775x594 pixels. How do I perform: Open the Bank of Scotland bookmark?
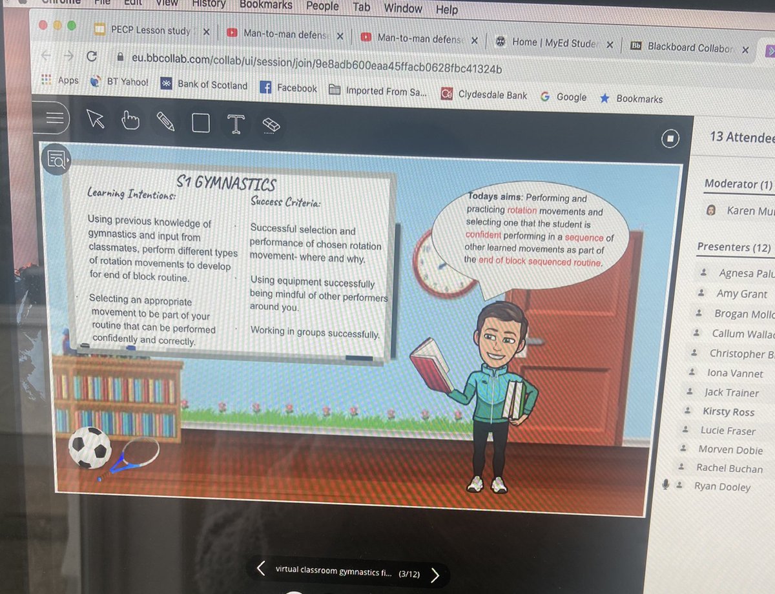[x=203, y=84]
